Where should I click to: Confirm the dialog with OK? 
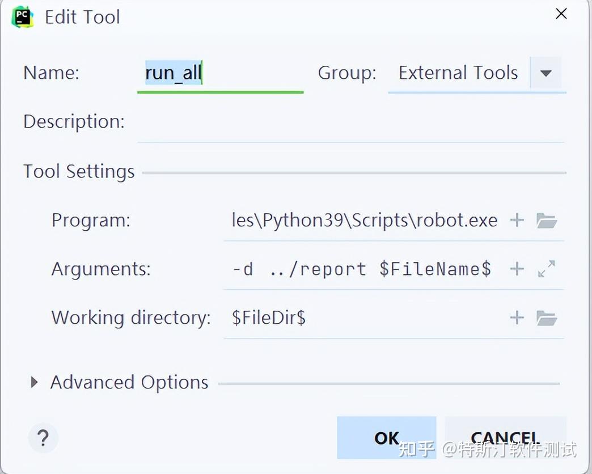coord(387,437)
